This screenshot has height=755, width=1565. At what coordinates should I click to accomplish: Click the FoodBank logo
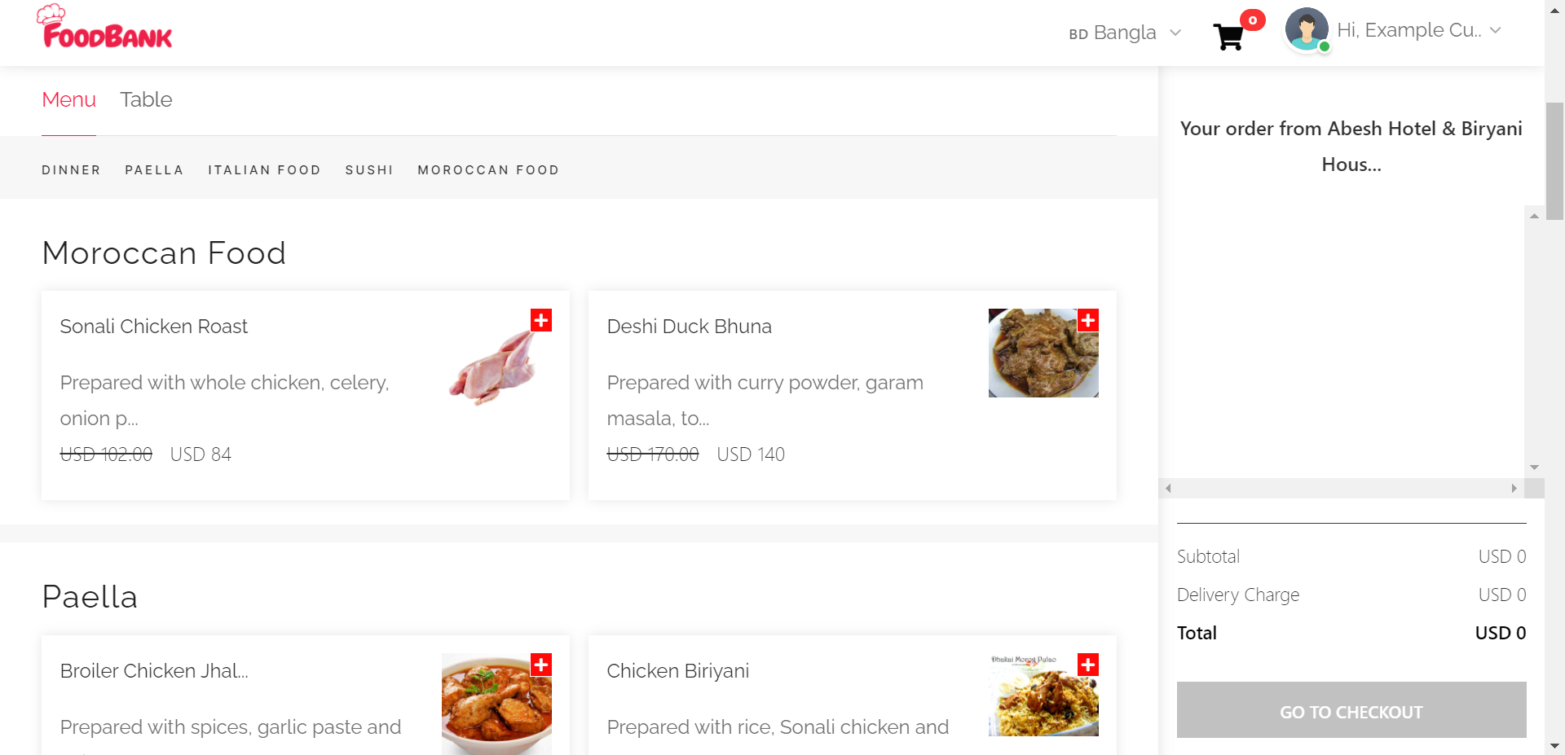pyautogui.click(x=104, y=27)
